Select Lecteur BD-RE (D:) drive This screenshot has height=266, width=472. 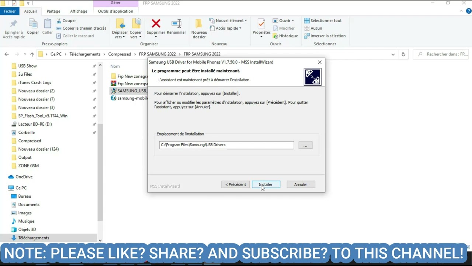35,124
